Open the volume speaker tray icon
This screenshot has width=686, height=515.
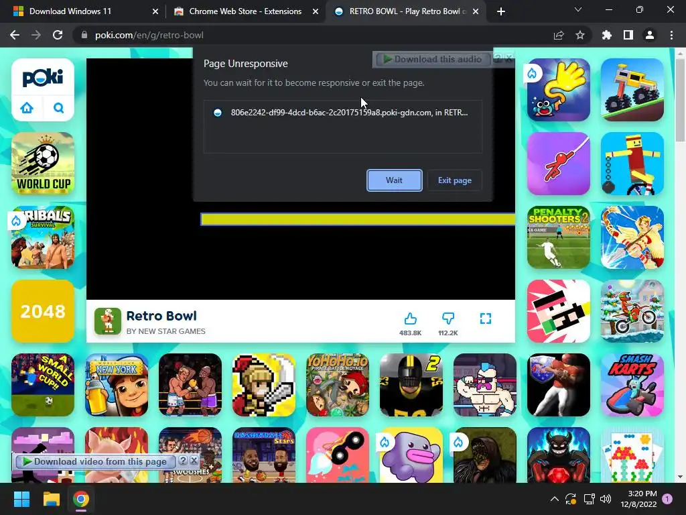click(606, 499)
